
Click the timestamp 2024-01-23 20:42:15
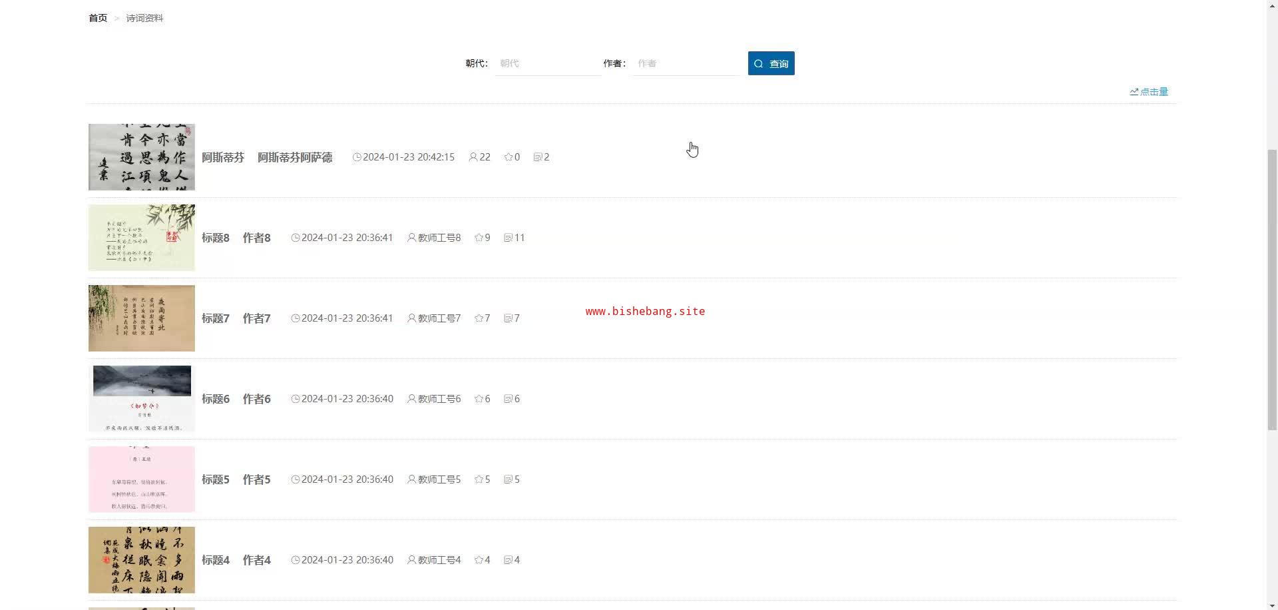[409, 157]
